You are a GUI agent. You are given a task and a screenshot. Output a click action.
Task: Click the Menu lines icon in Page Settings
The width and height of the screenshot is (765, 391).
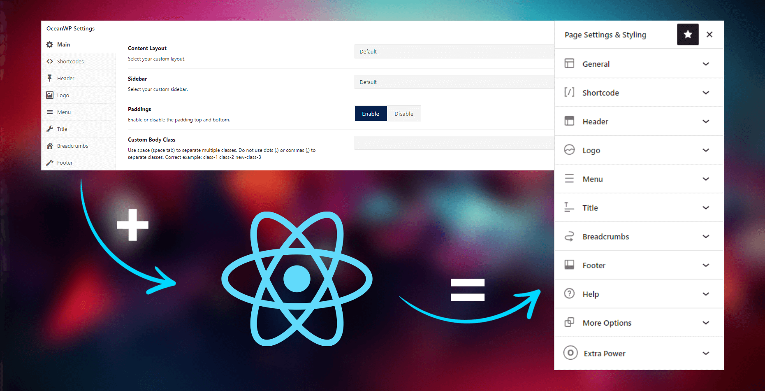point(569,179)
